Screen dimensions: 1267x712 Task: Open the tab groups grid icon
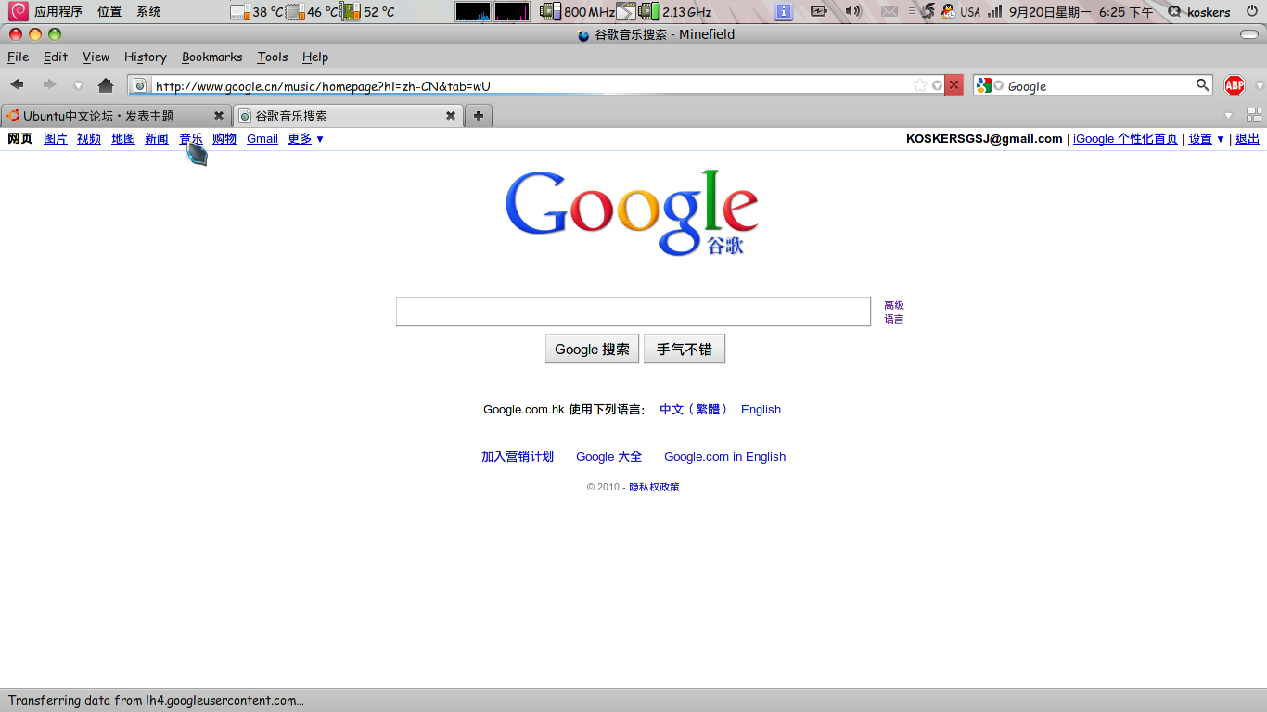pyautogui.click(x=1254, y=116)
